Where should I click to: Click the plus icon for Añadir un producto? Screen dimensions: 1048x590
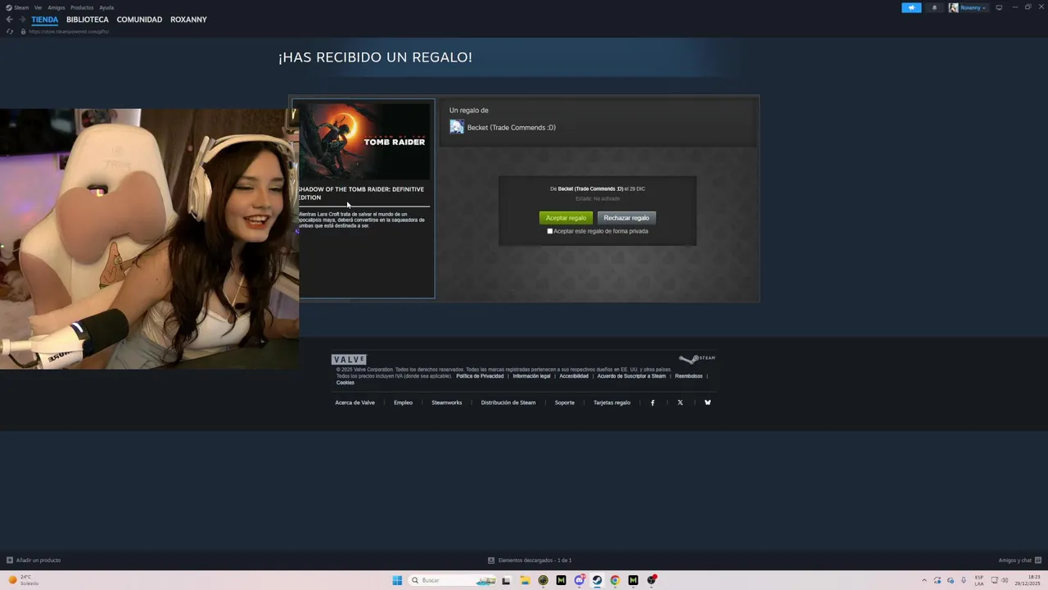[x=10, y=560]
